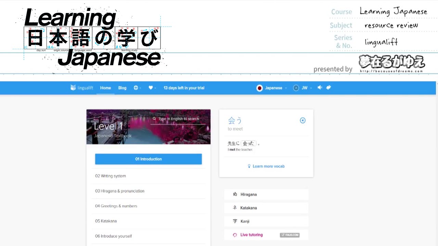This screenshot has width=438, height=246.
Task: Click the navbar icon right of speaker
Action: (328, 87)
